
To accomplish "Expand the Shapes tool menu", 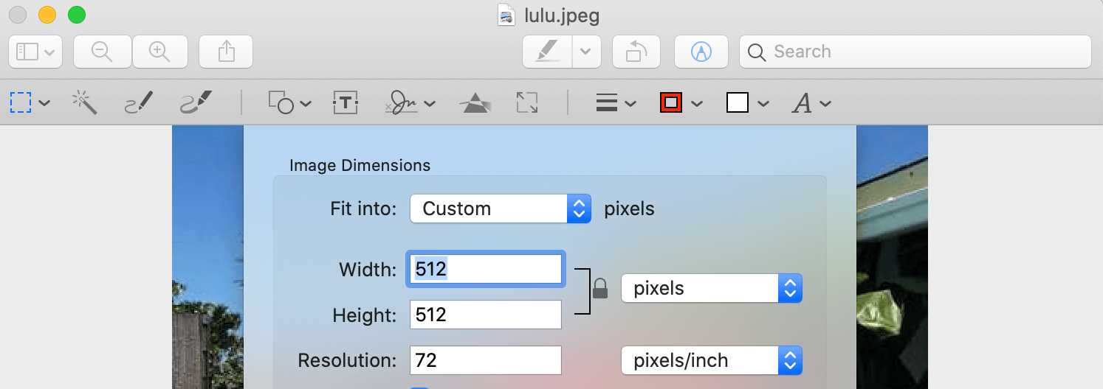I will point(289,103).
